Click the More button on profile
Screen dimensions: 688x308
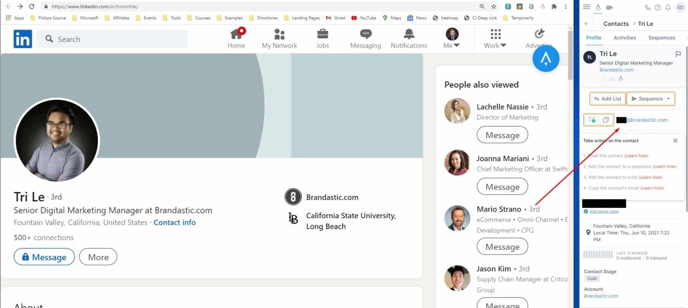pos(98,257)
